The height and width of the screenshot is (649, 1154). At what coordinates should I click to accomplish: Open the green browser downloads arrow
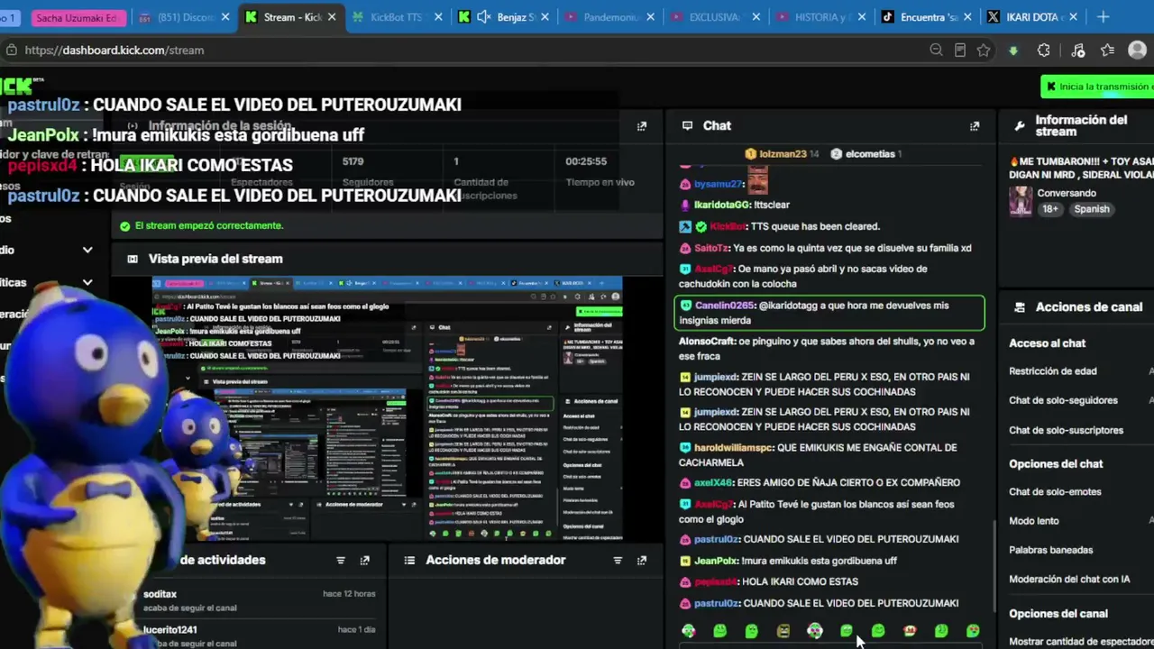pos(1013,50)
